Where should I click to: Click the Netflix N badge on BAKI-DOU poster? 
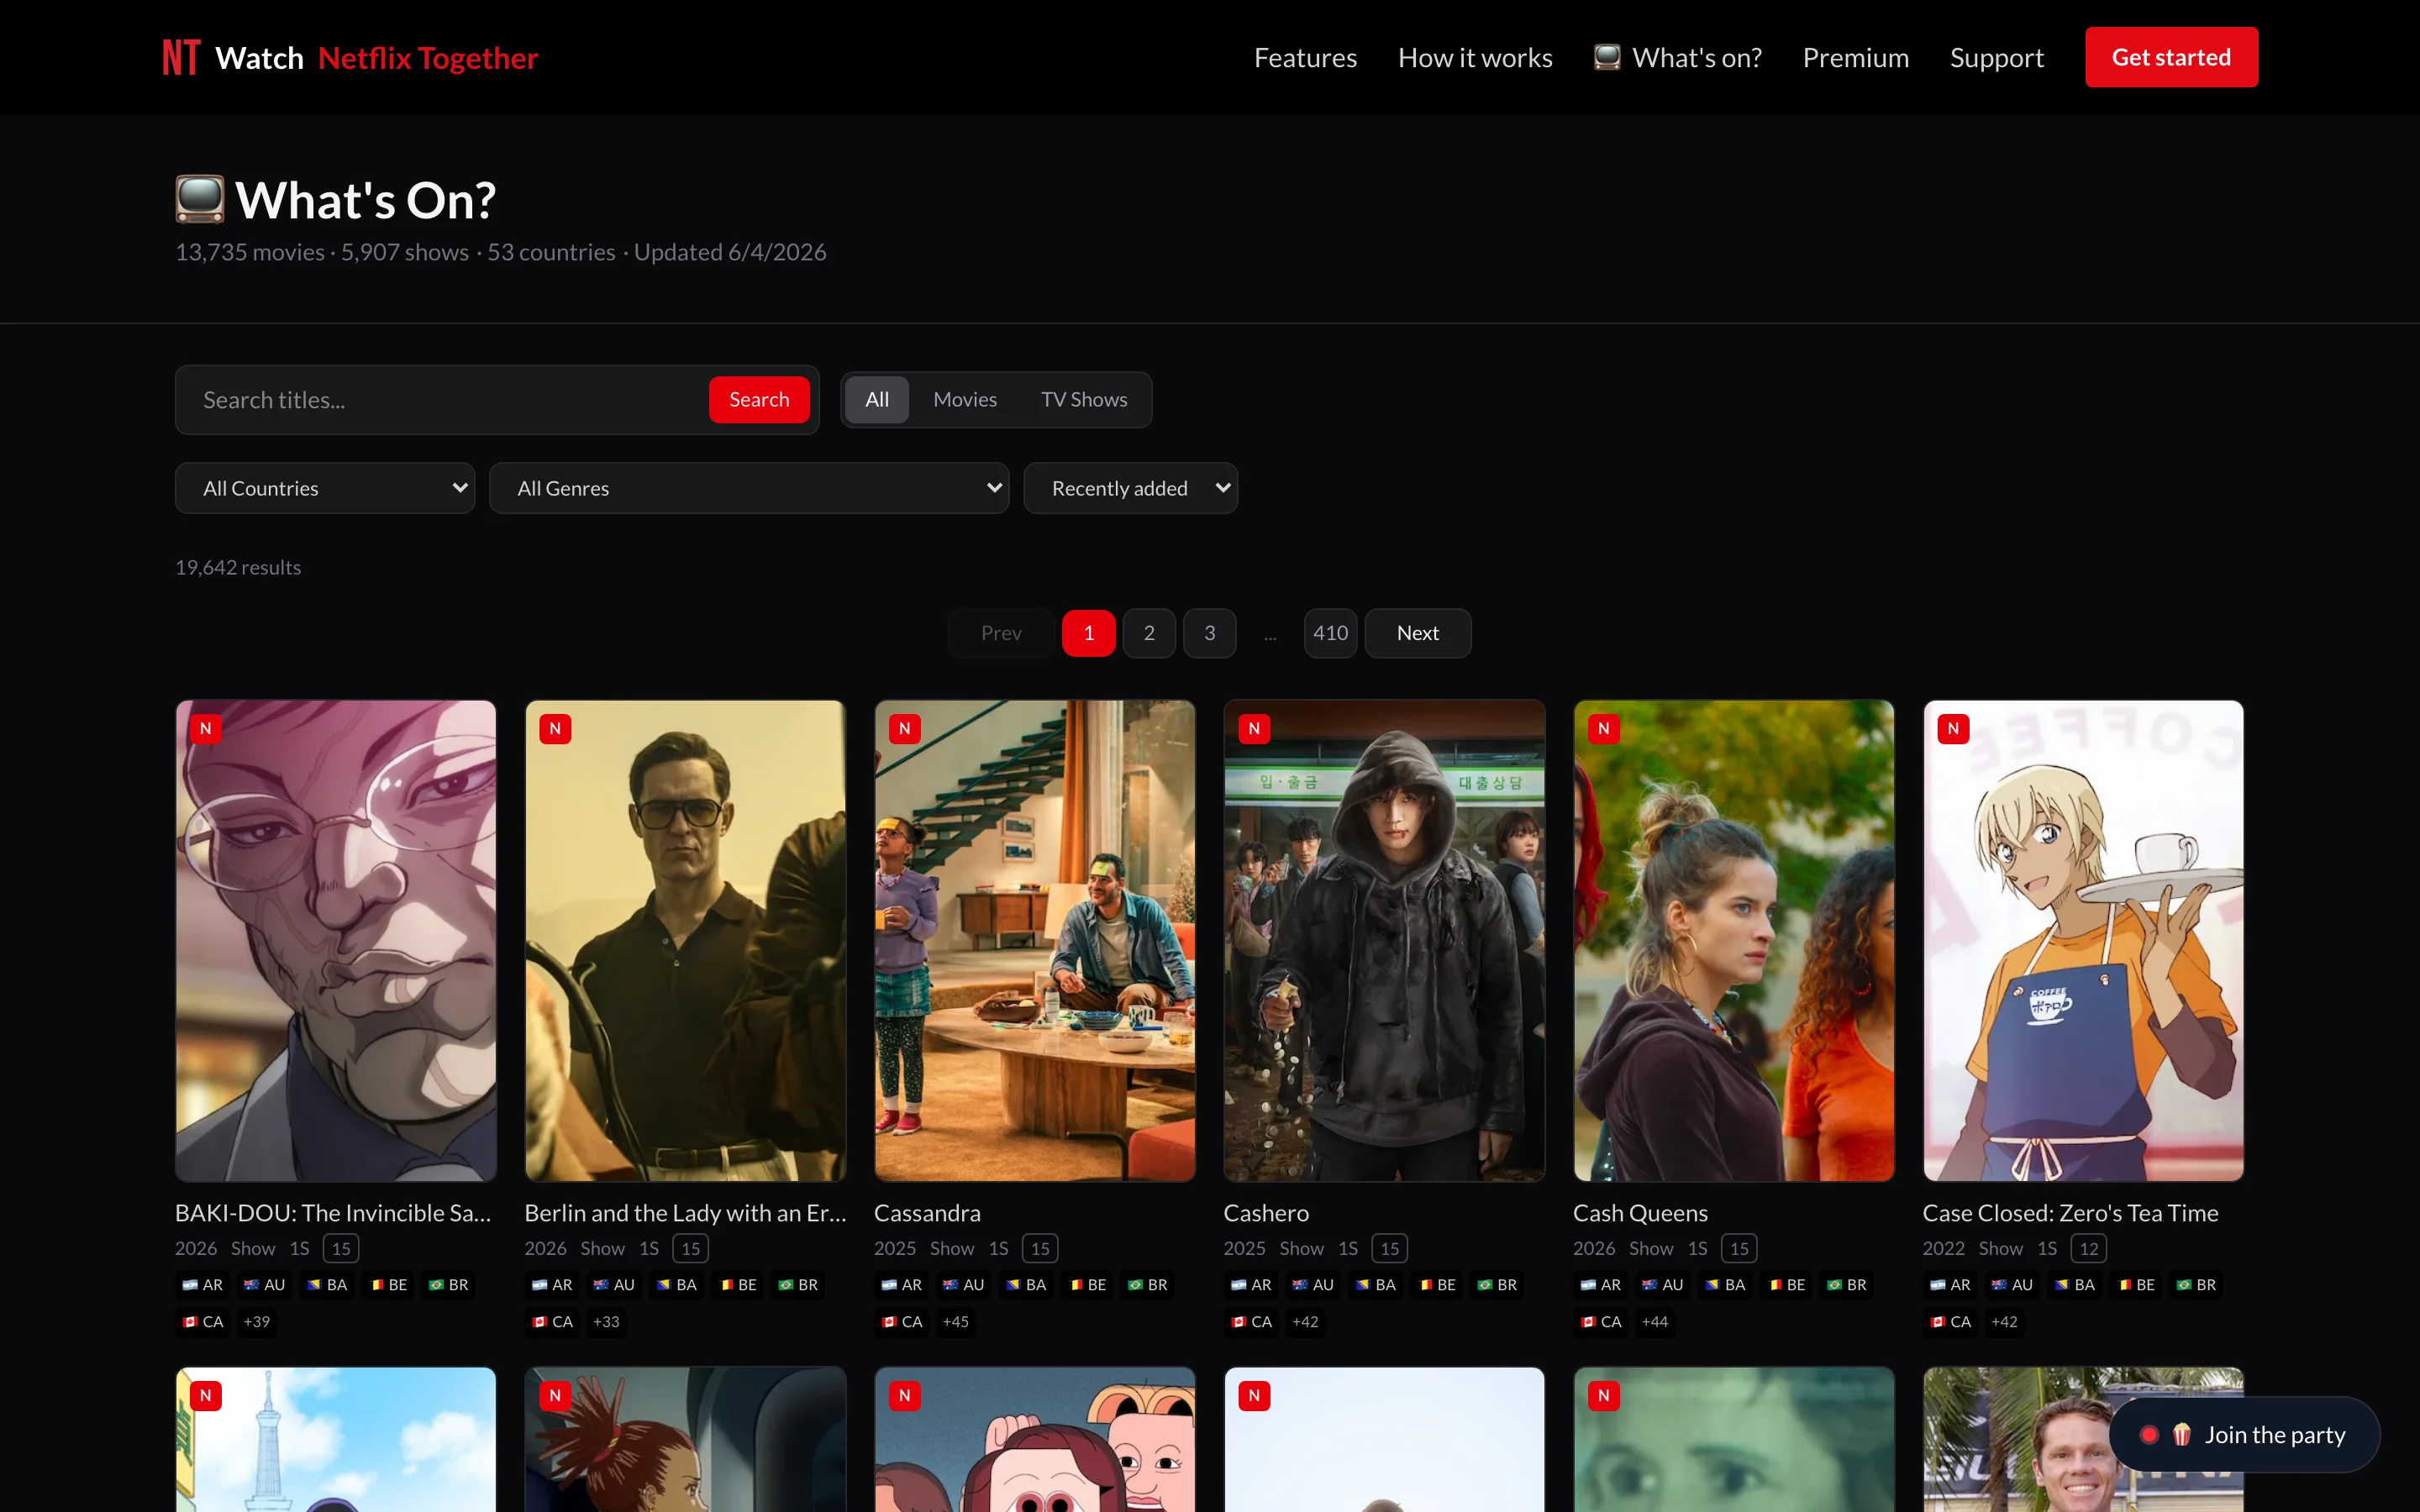tap(205, 728)
